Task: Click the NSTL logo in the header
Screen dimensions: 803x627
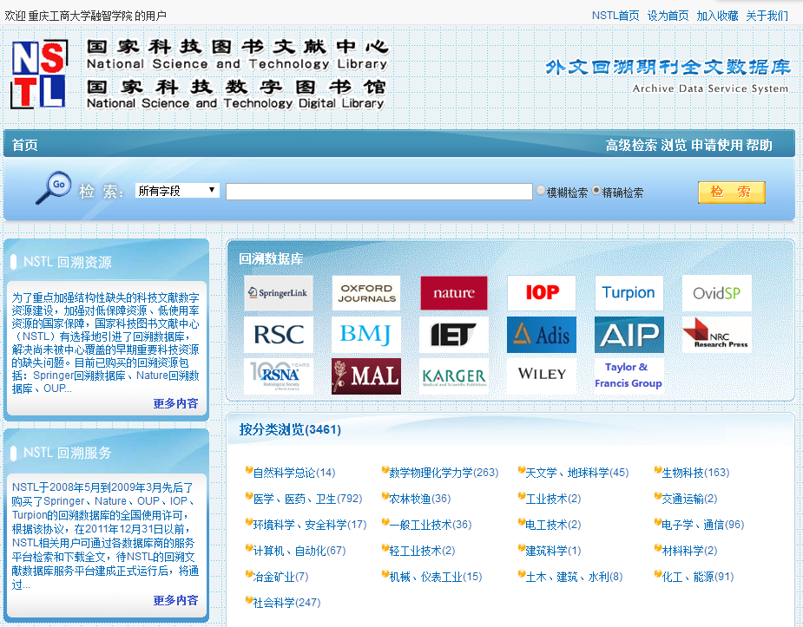Action: pos(39,75)
